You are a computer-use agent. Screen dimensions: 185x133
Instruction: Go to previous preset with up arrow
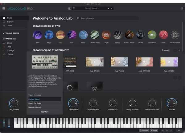click(108, 8)
